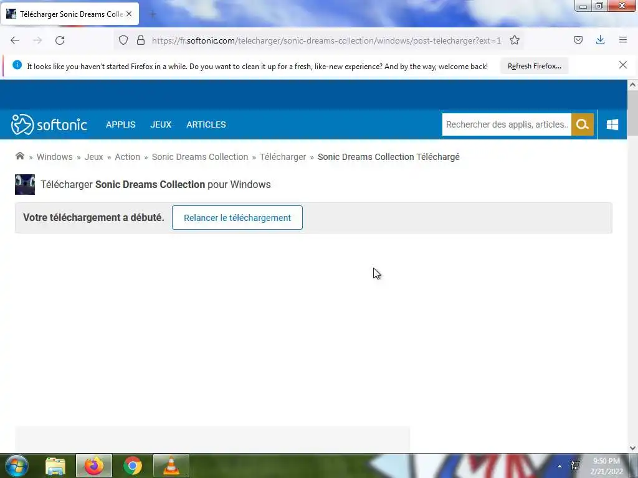This screenshot has width=638, height=478.
Task: Open the taskbar clock showing 9:50 PM
Action: coord(606,466)
